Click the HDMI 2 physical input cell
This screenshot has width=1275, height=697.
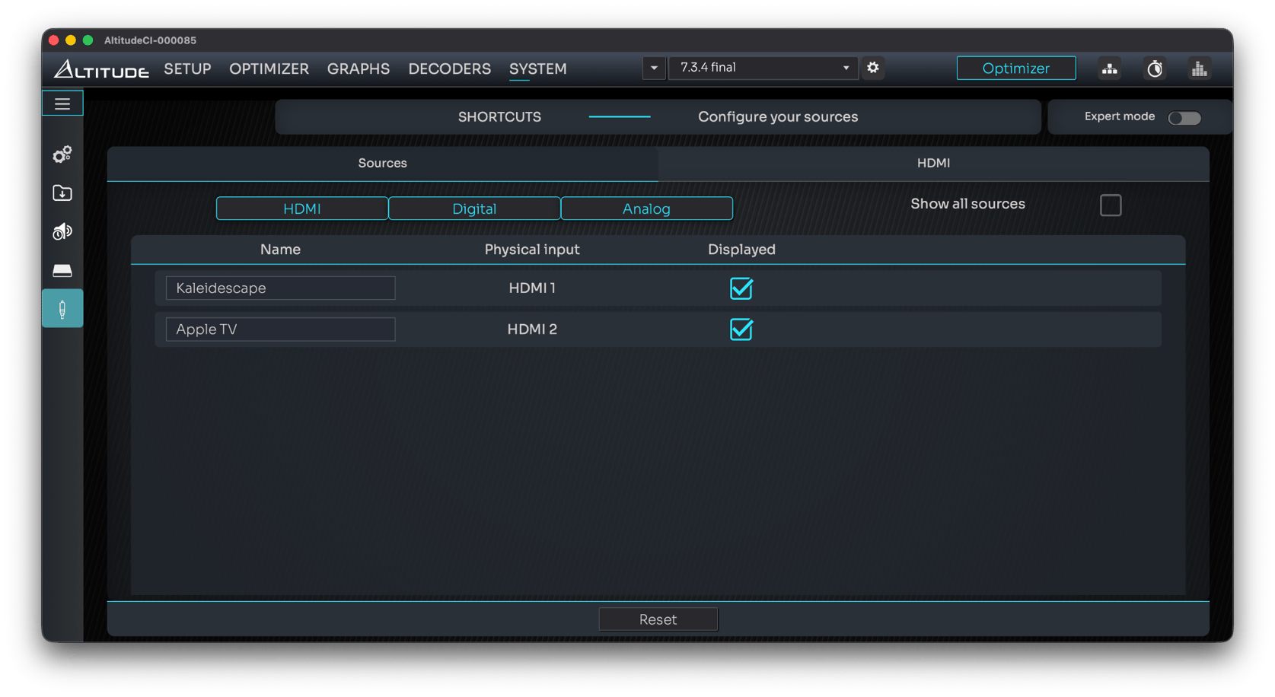(x=532, y=329)
